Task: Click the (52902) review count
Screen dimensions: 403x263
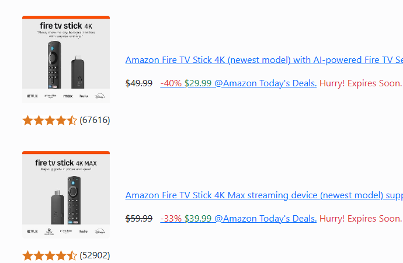Action: (95, 255)
